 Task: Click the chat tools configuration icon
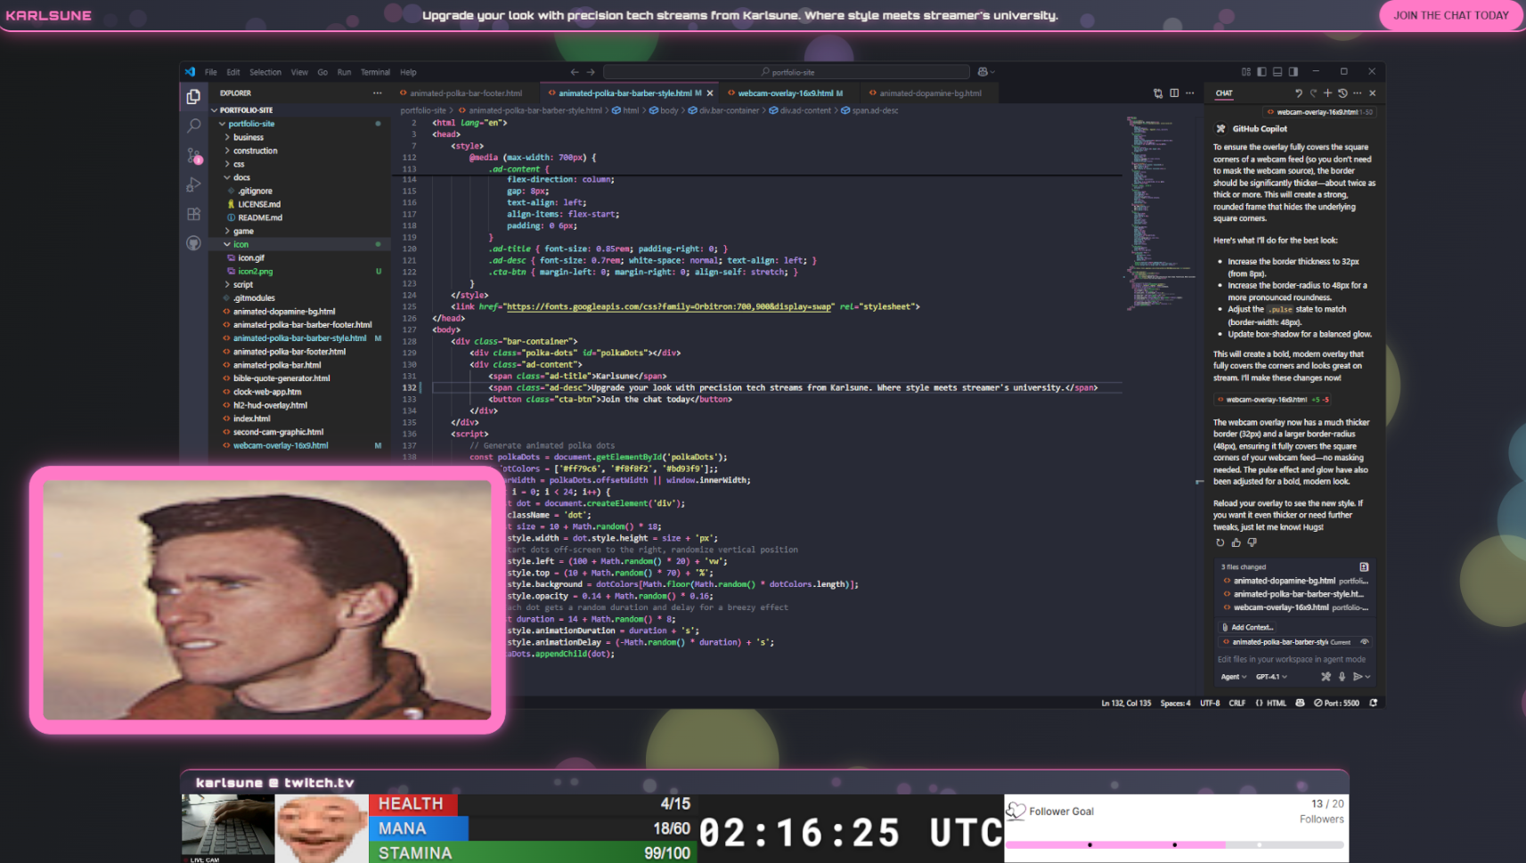pos(1326,677)
